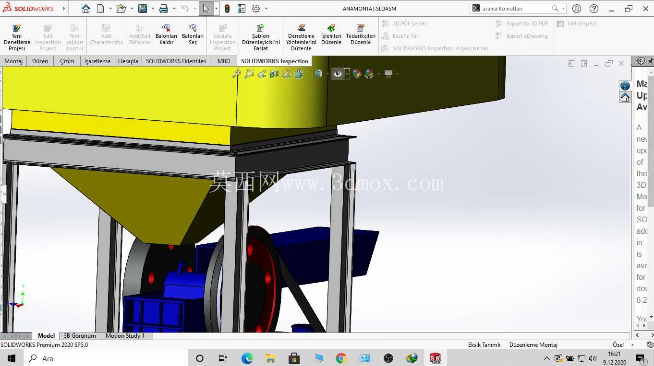Click Section View icon

point(274,74)
